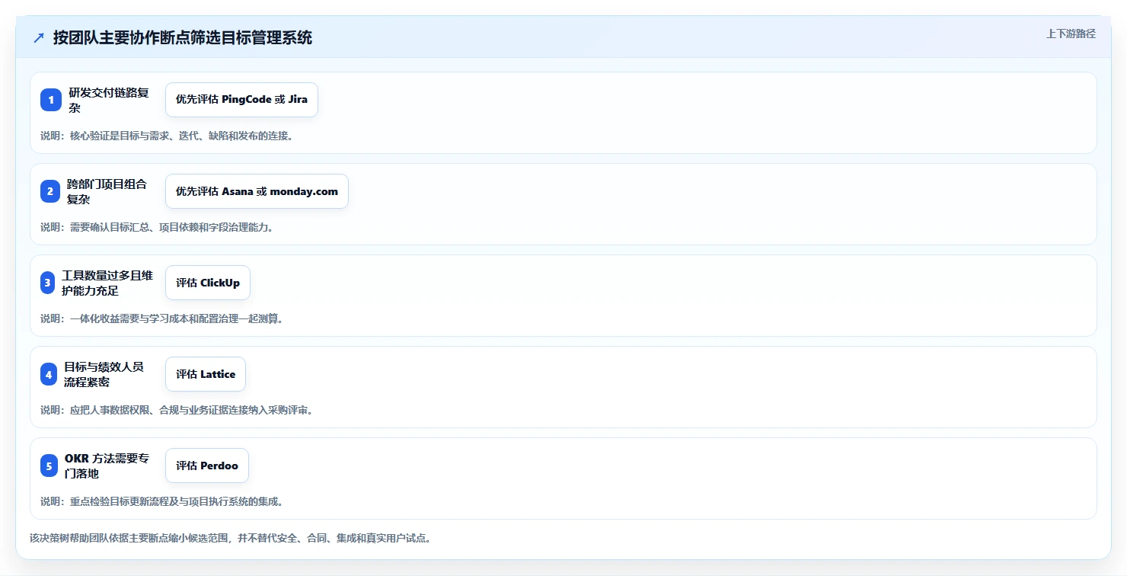Click the number 1 step badge
1127x576 pixels.
point(51,100)
